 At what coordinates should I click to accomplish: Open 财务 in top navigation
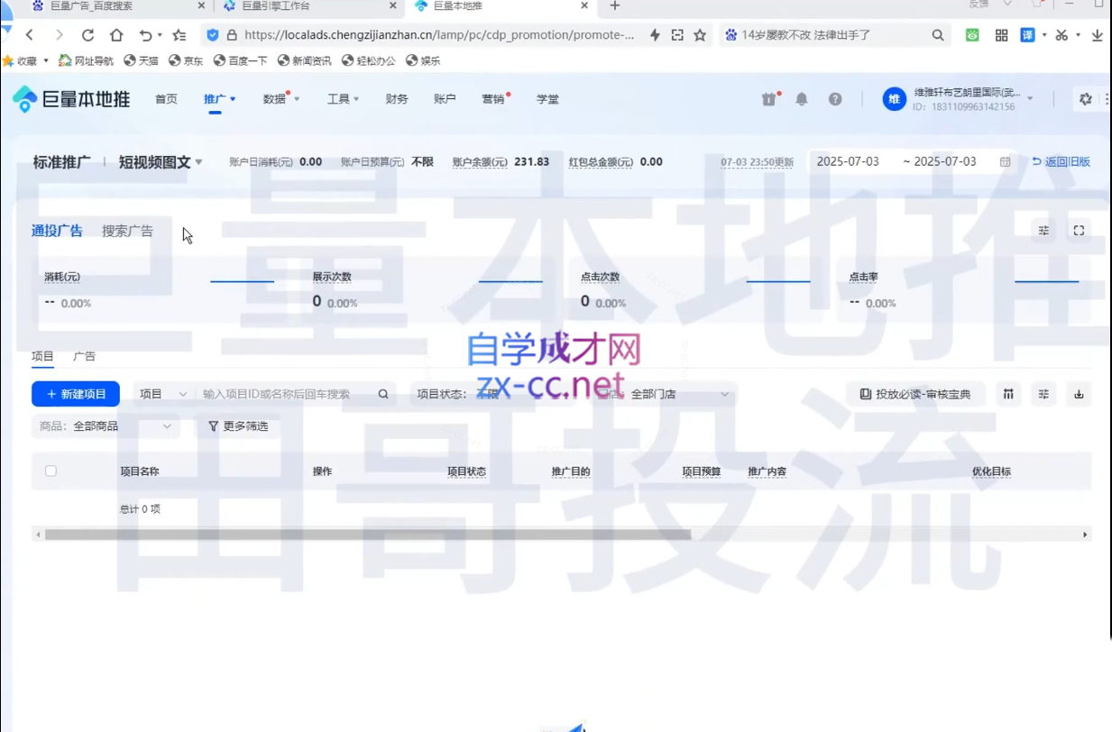click(x=397, y=99)
